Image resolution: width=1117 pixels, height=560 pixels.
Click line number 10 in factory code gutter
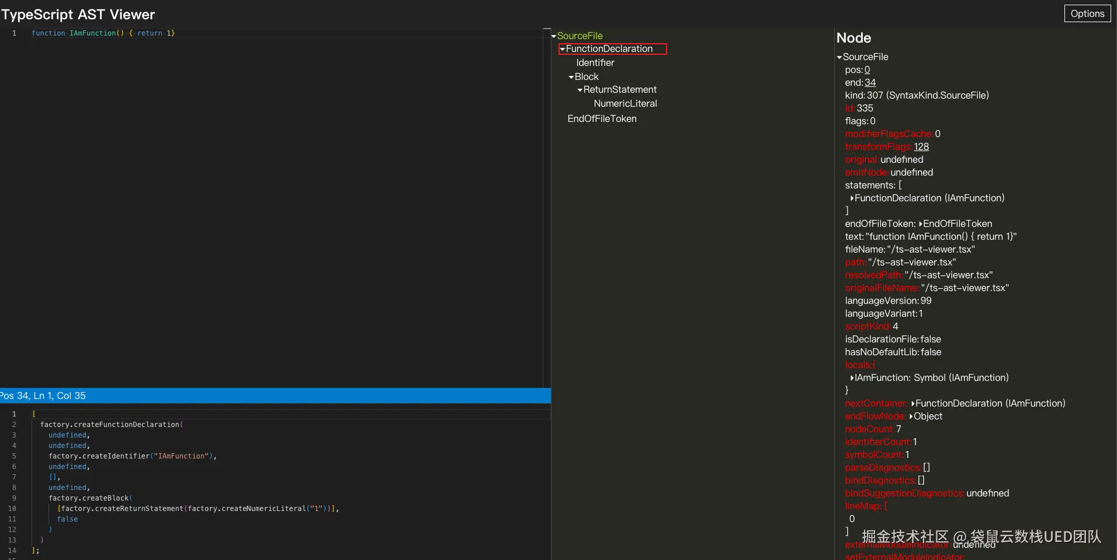pyautogui.click(x=12, y=509)
